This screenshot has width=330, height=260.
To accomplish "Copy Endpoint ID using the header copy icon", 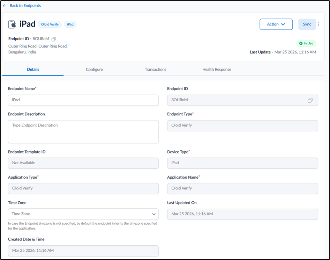I will (54, 39).
